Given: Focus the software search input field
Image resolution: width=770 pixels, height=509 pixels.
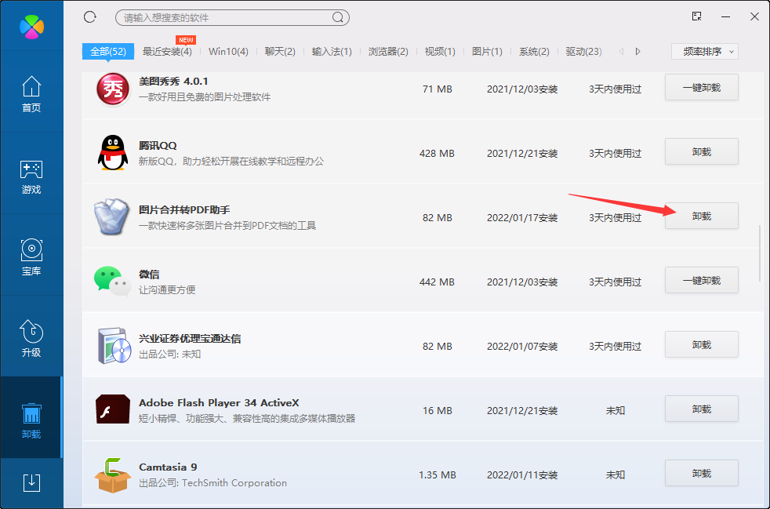Looking at the screenshot, I should coord(232,18).
